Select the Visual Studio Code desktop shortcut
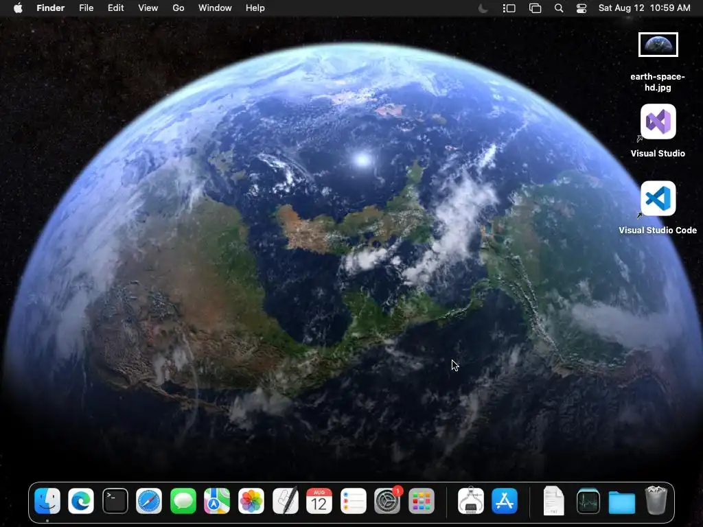This screenshot has width=703, height=527. (658, 198)
